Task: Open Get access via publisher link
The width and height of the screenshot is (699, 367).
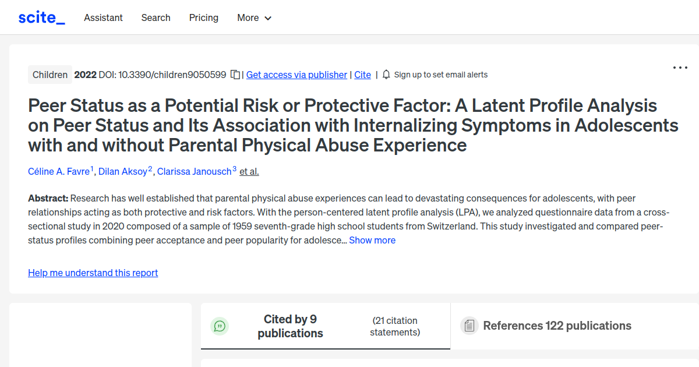Action: [x=296, y=75]
